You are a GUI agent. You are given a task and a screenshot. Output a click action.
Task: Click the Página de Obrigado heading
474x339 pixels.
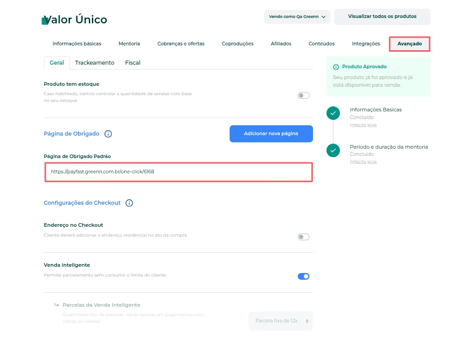(x=71, y=134)
